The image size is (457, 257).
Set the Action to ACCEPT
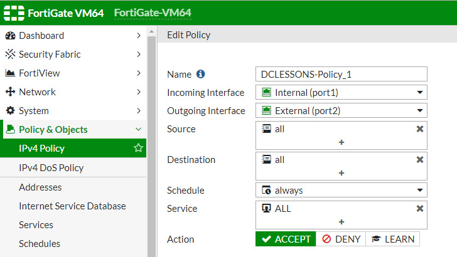click(x=286, y=239)
